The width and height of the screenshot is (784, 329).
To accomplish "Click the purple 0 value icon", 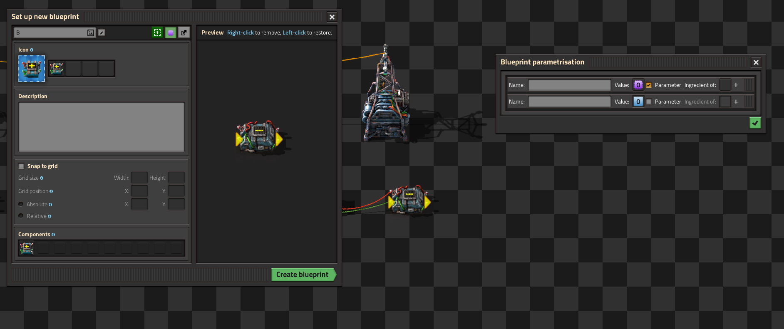I will point(638,85).
